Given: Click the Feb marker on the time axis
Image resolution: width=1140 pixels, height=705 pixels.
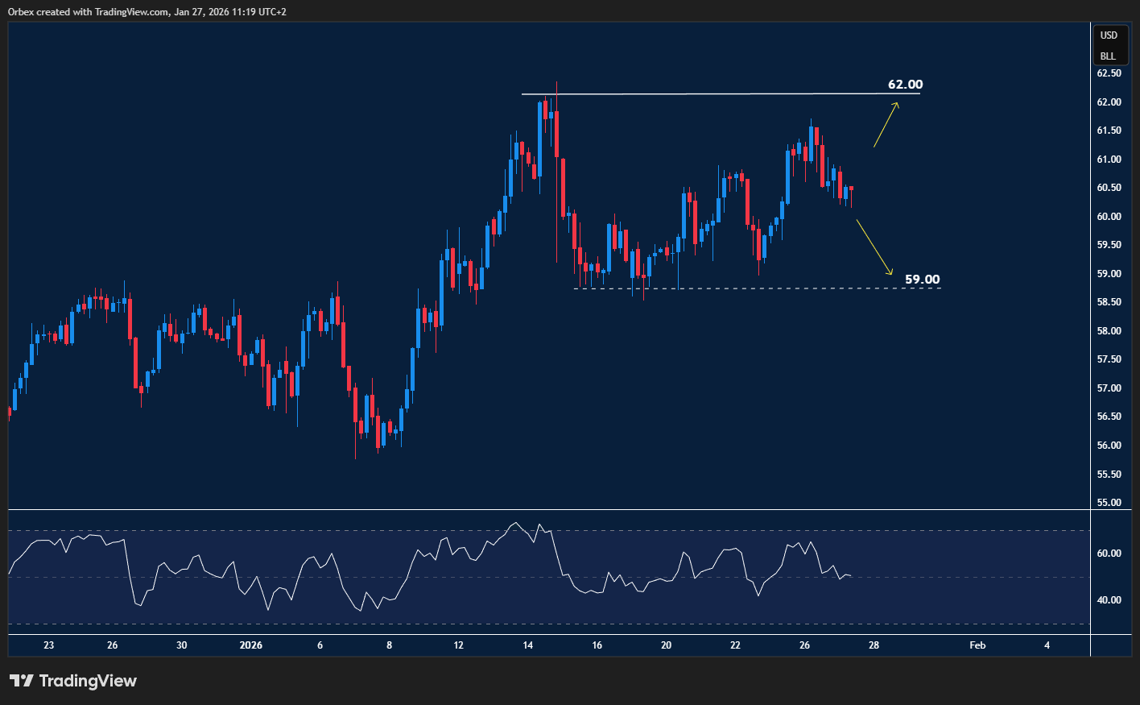Looking at the screenshot, I should tap(977, 645).
